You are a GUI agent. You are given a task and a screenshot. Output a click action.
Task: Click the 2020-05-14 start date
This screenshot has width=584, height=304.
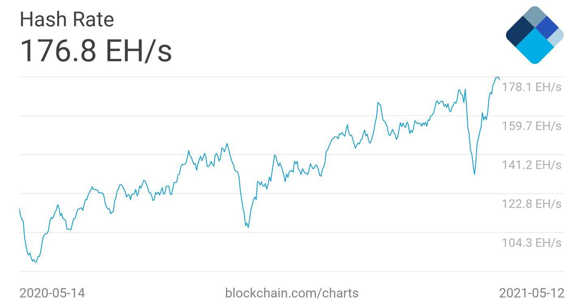coord(52,293)
